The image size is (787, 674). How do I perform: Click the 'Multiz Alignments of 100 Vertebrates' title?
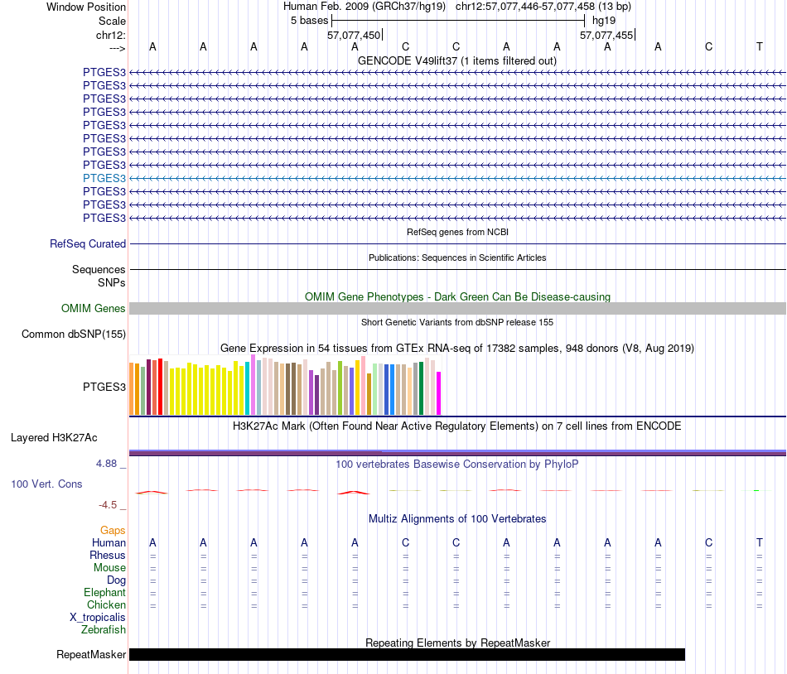point(457,519)
